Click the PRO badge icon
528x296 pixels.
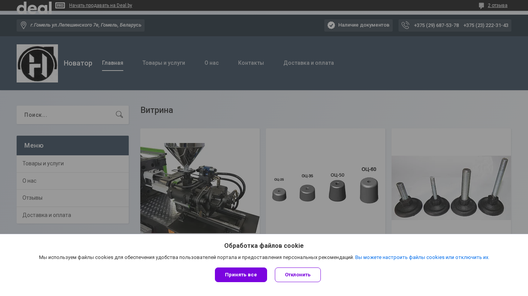[60, 5]
